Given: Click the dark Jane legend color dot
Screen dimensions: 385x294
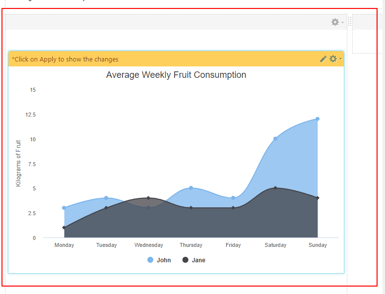Looking at the screenshot, I should pos(186,260).
